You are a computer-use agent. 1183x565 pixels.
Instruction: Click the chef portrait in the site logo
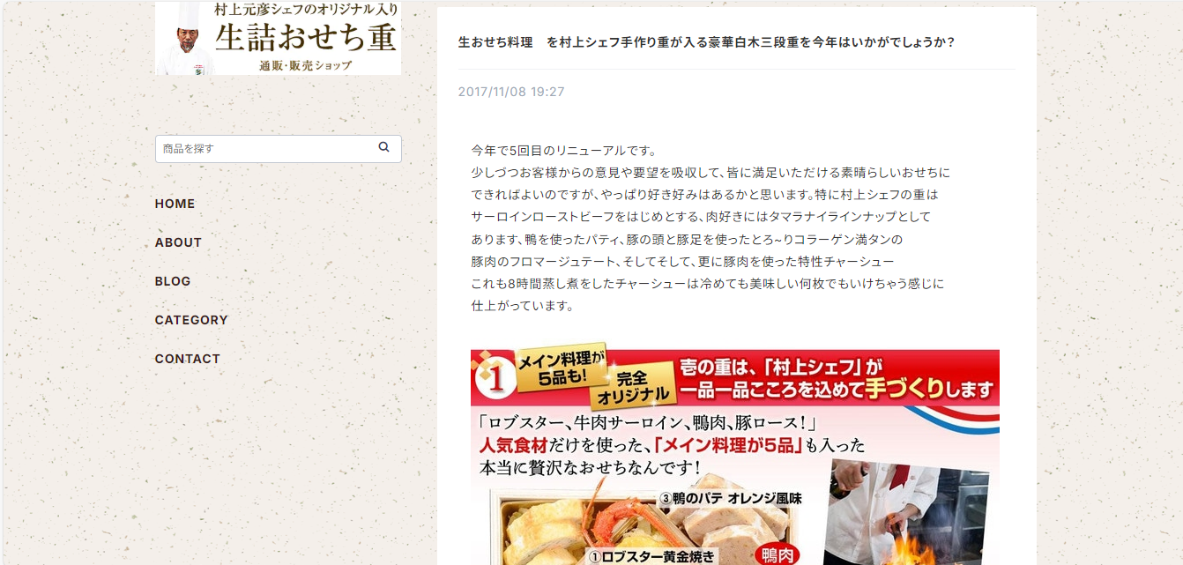click(187, 38)
